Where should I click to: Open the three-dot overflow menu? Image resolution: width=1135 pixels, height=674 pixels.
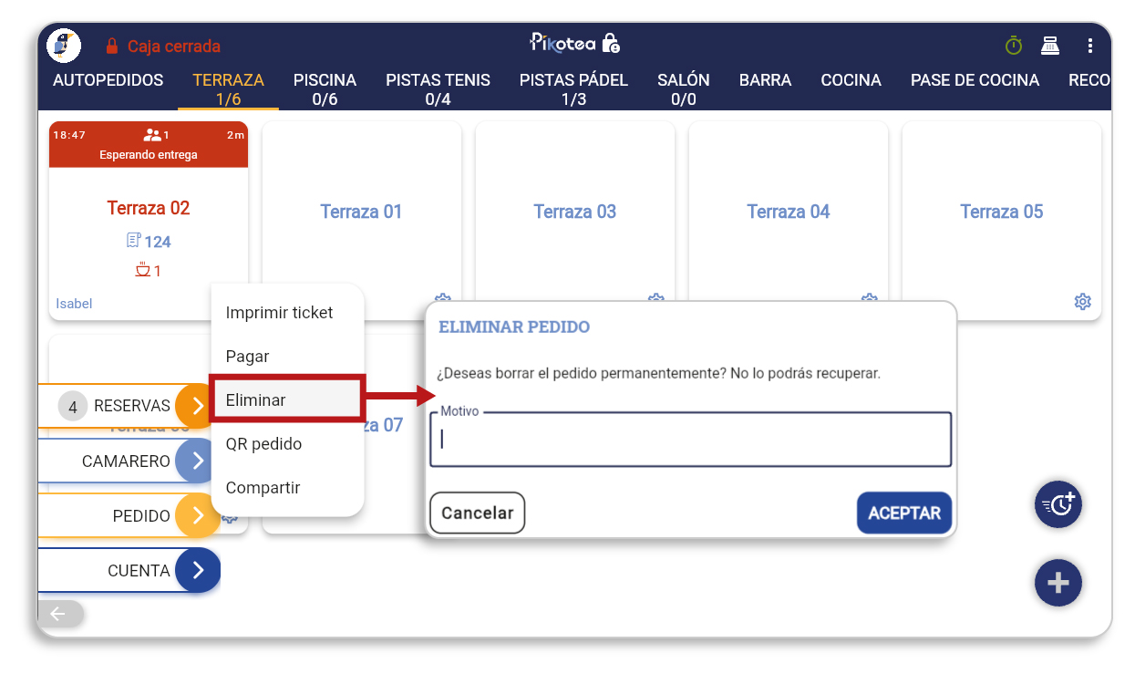point(1090,46)
